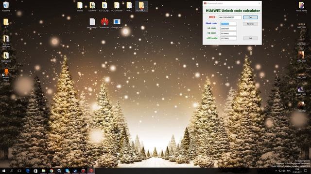The image size is (311, 174).
Task: Open the volume control in system tray
Action: (x=284, y=171)
